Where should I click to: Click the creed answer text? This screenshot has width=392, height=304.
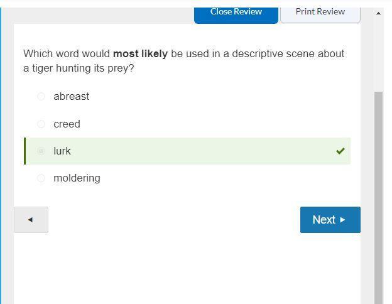pos(67,124)
